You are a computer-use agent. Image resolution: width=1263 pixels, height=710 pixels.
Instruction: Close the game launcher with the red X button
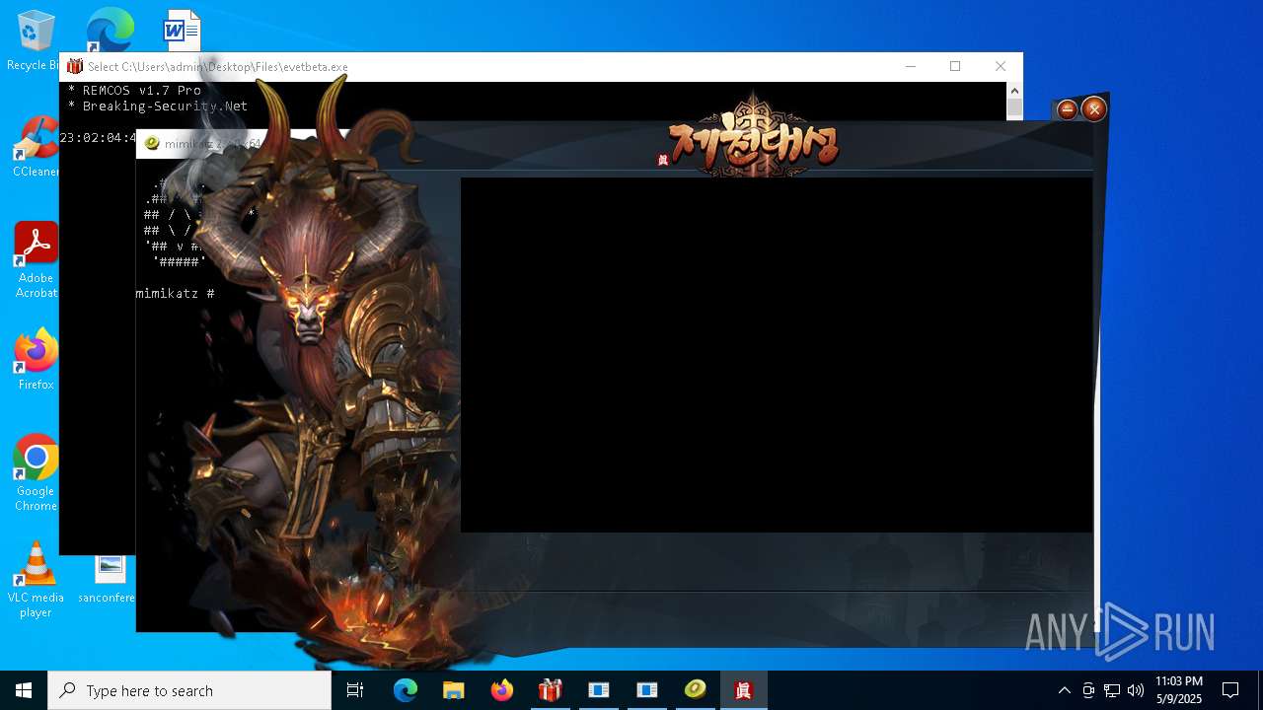click(1093, 109)
